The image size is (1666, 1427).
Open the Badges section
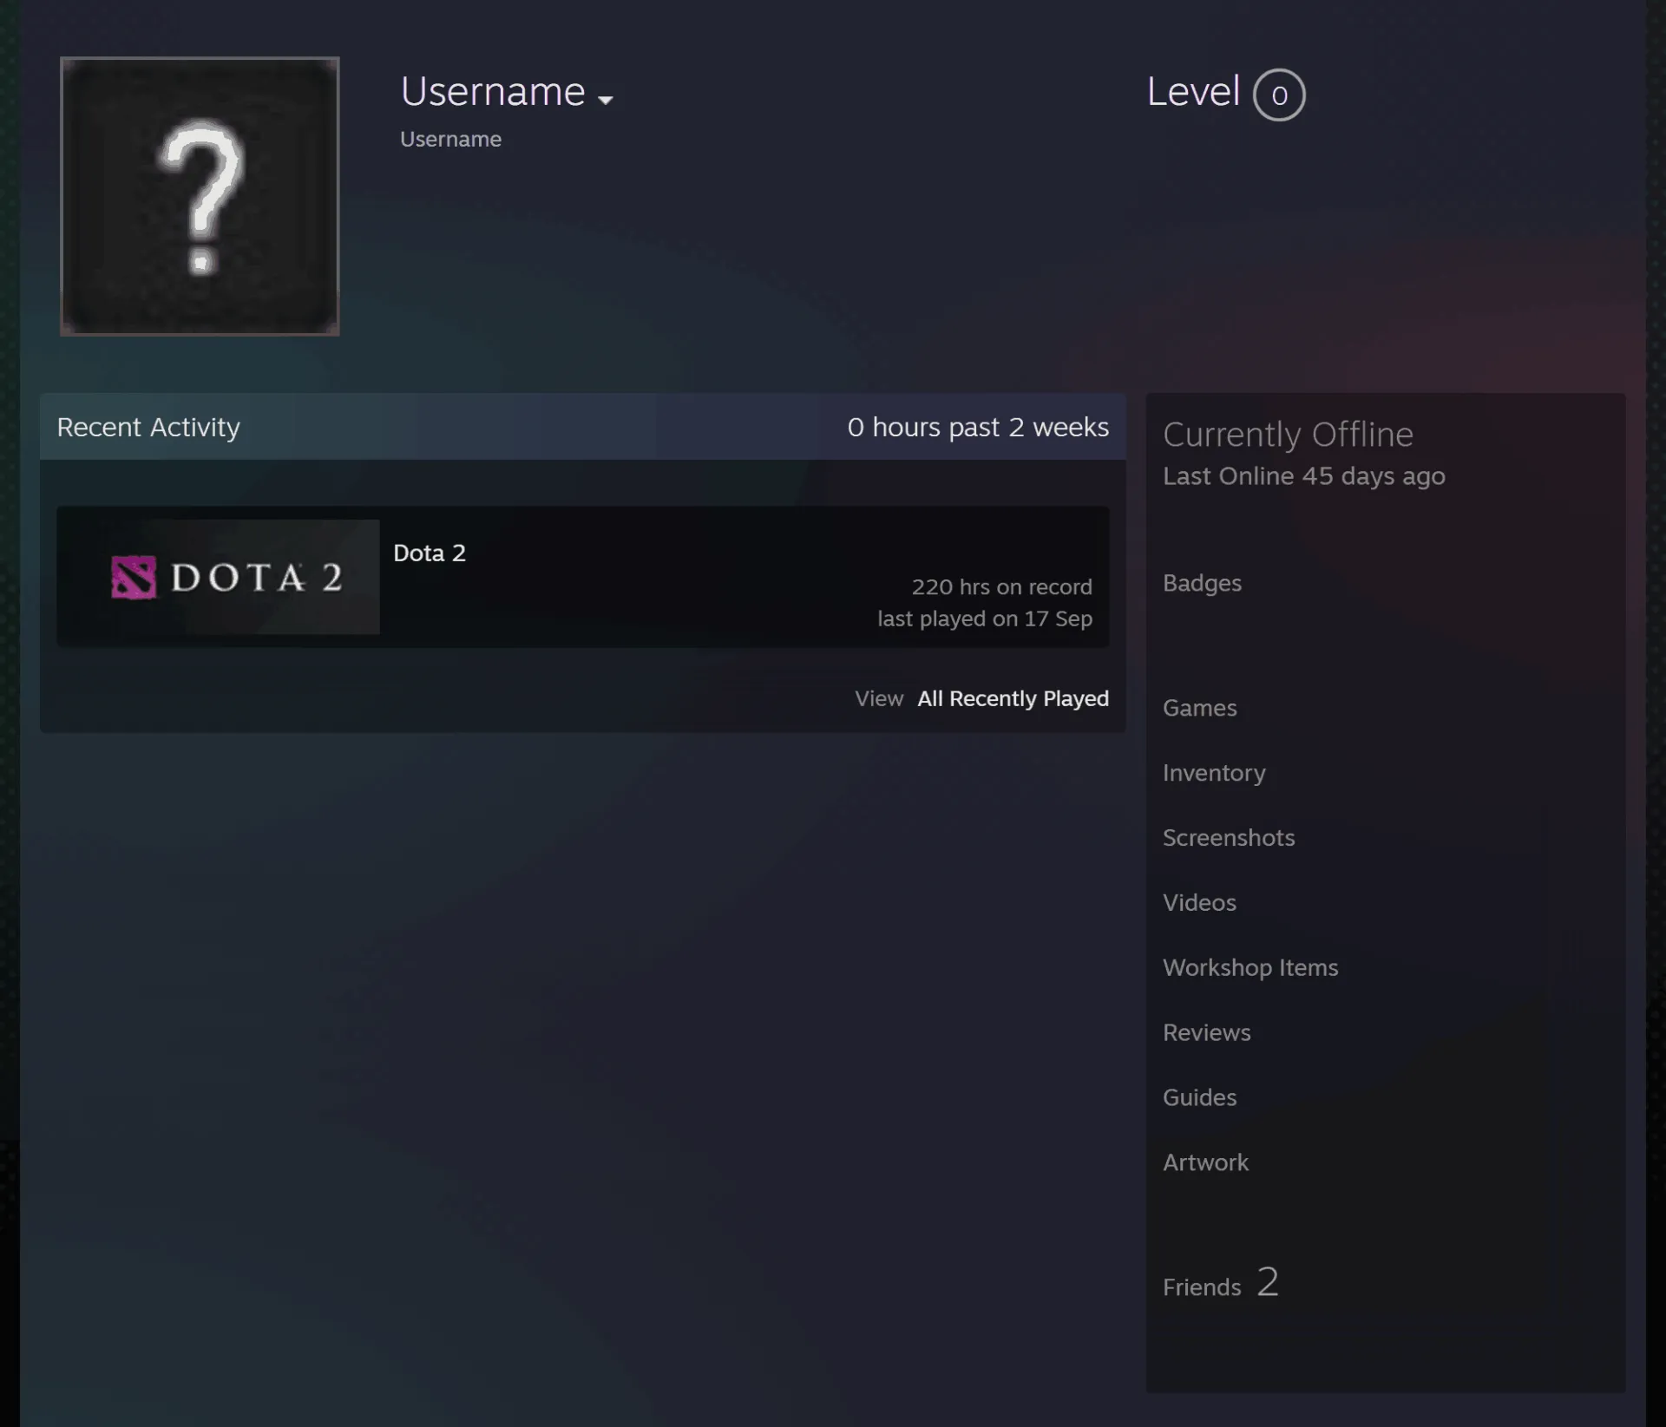pyautogui.click(x=1202, y=583)
